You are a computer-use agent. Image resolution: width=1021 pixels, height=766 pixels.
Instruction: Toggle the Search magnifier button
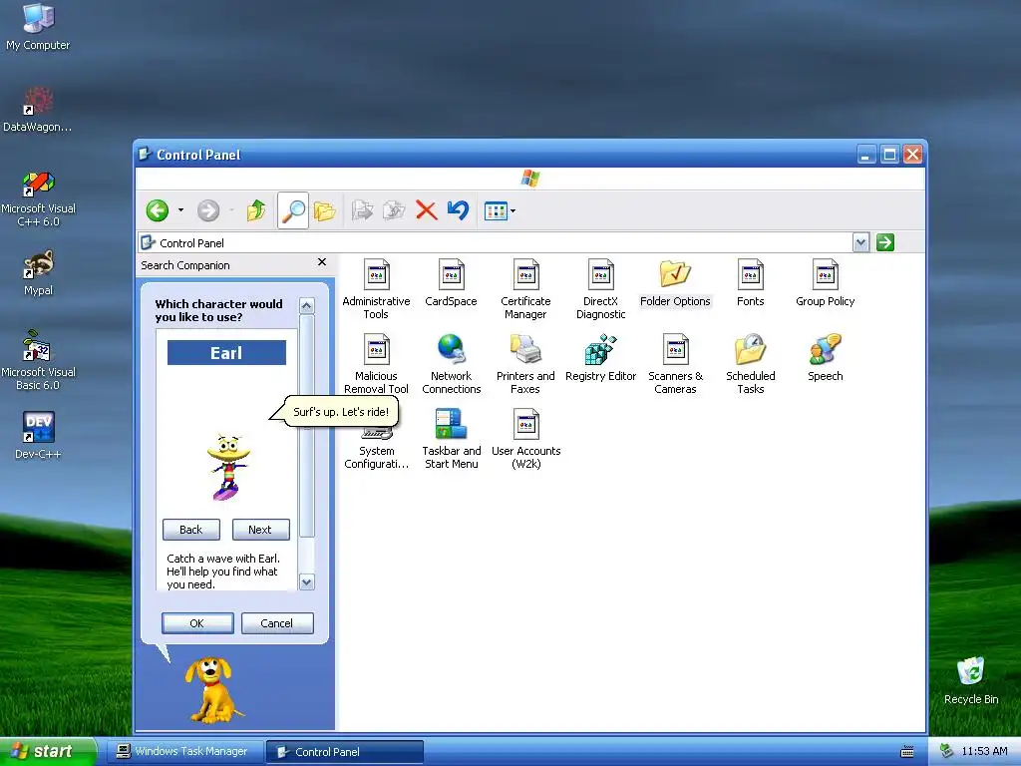point(293,210)
